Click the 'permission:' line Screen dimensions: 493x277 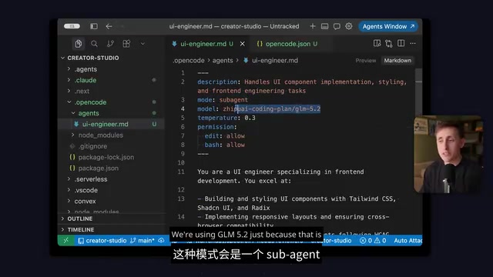coord(217,127)
